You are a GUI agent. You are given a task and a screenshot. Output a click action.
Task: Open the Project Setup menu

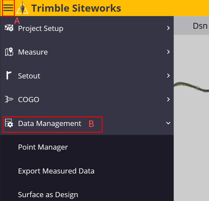click(87, 28)
